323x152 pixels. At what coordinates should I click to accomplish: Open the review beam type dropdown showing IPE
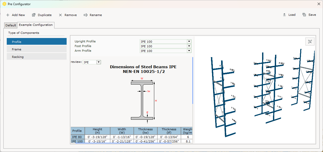click(98, 62)
